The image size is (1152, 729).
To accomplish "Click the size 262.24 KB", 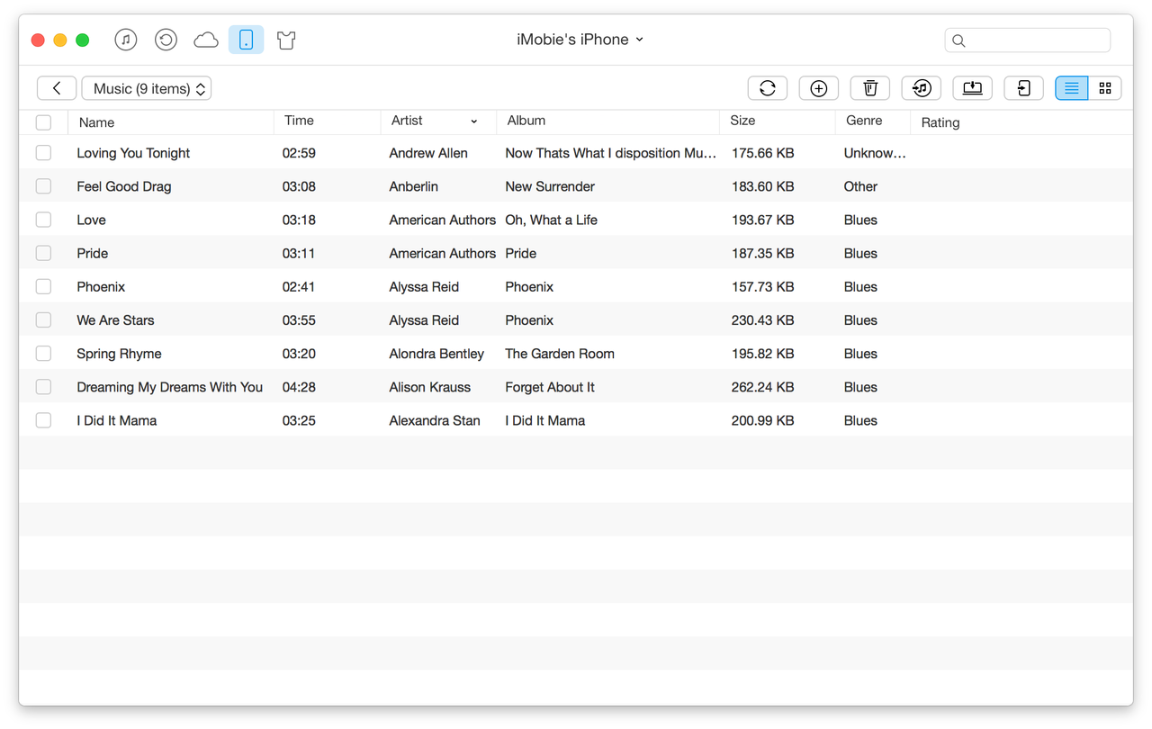I will [763, 387].
